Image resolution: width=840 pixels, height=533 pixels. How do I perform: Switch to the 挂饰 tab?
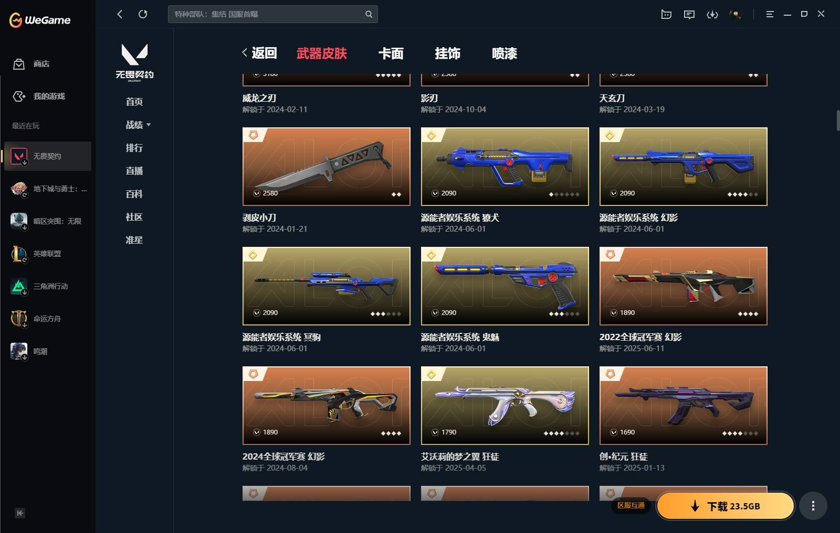(448, 53)
